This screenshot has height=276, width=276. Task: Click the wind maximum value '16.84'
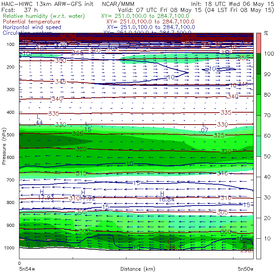click(166, 200)
